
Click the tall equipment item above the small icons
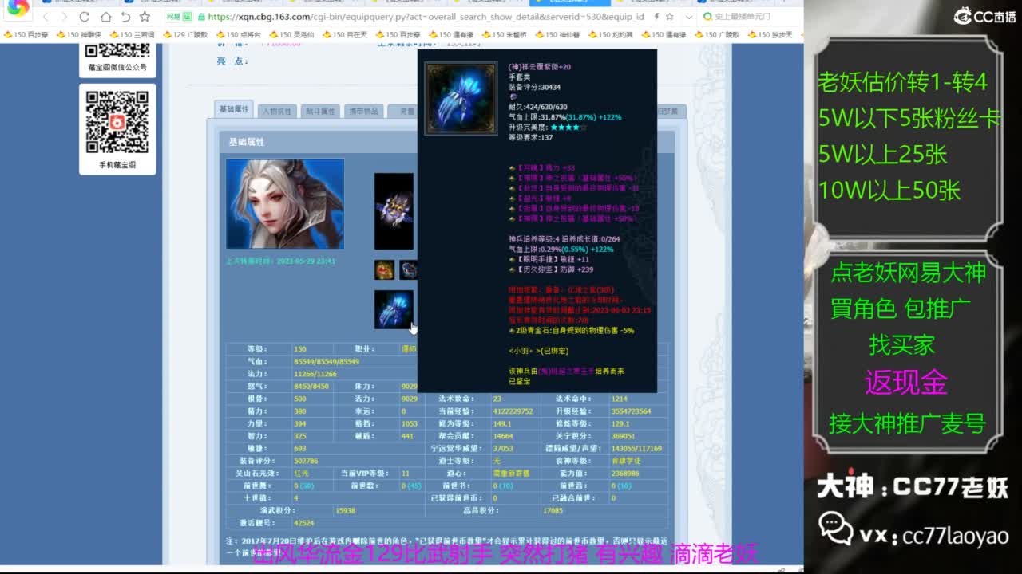click(x=394, y=211)
